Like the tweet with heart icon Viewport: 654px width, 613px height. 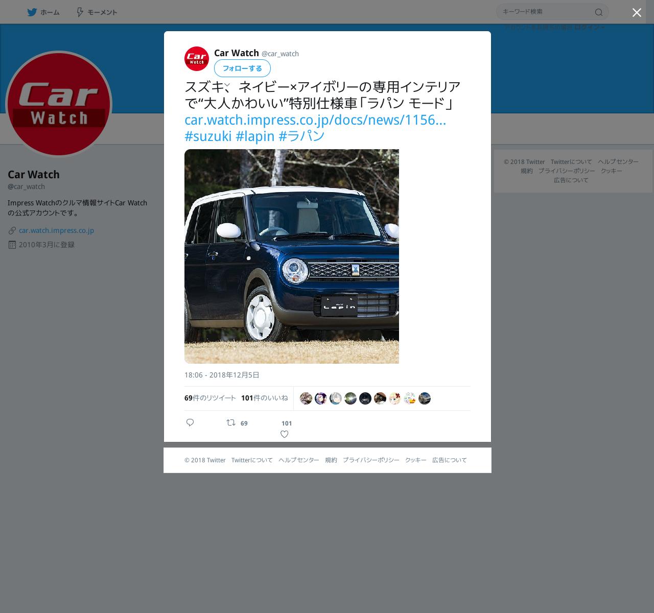point(285,434)
